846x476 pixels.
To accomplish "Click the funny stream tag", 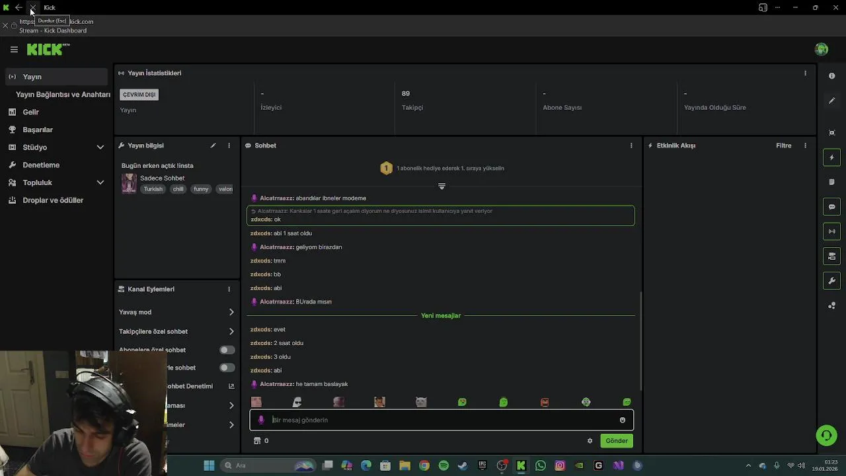I will [x=201, y=189].
